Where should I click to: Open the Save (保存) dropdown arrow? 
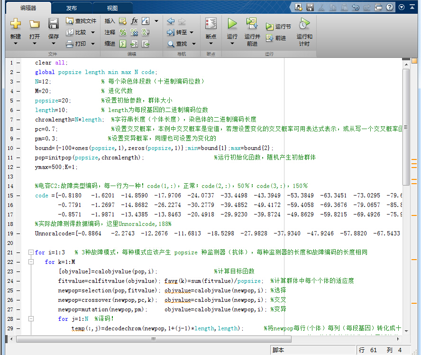(x=54, y=43)
